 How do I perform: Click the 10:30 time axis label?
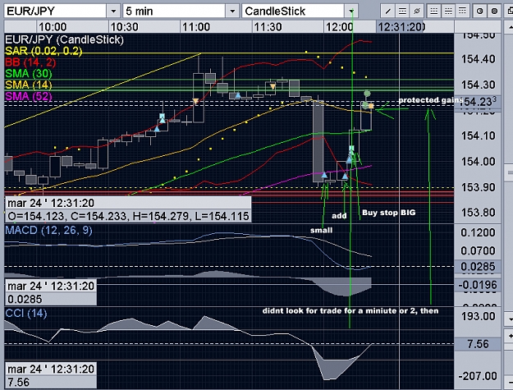(124, 27)
